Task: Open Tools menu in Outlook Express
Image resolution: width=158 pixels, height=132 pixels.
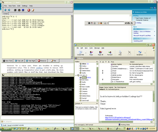Action: pyautogui.click(x=91, y=48)
